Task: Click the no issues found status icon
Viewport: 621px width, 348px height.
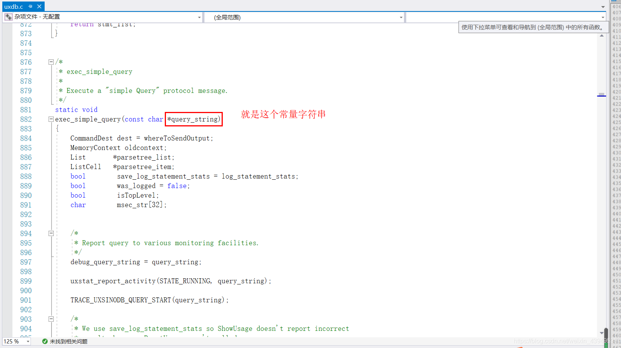Action: [45, 342]
